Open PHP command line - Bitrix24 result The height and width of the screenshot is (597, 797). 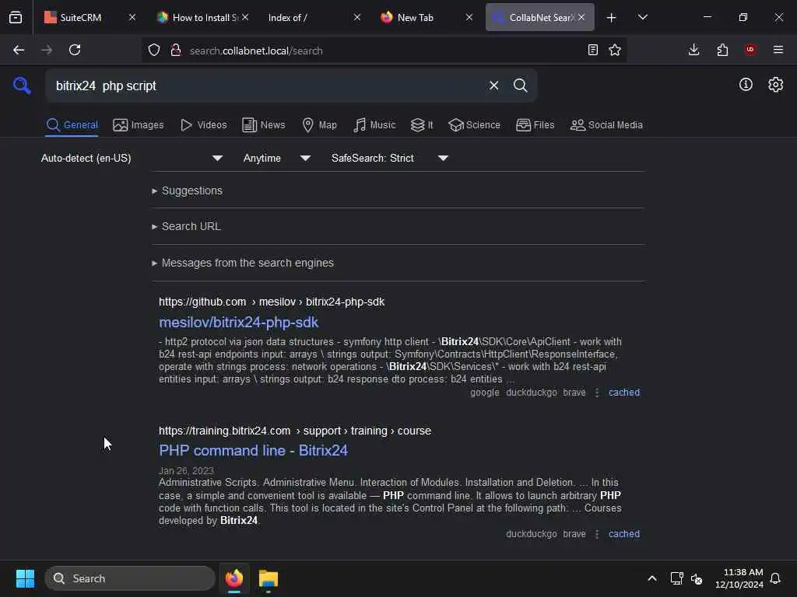[253, 450]
